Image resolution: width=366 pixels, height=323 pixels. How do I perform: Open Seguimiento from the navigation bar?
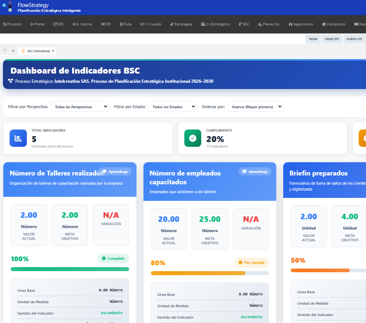(290, 24)
